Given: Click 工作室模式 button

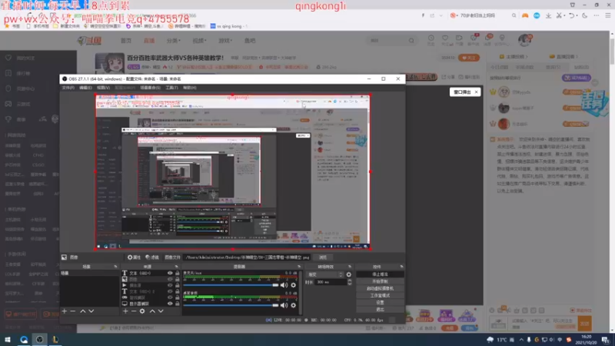Looking at the screenshot, I should tap(380, 295).
